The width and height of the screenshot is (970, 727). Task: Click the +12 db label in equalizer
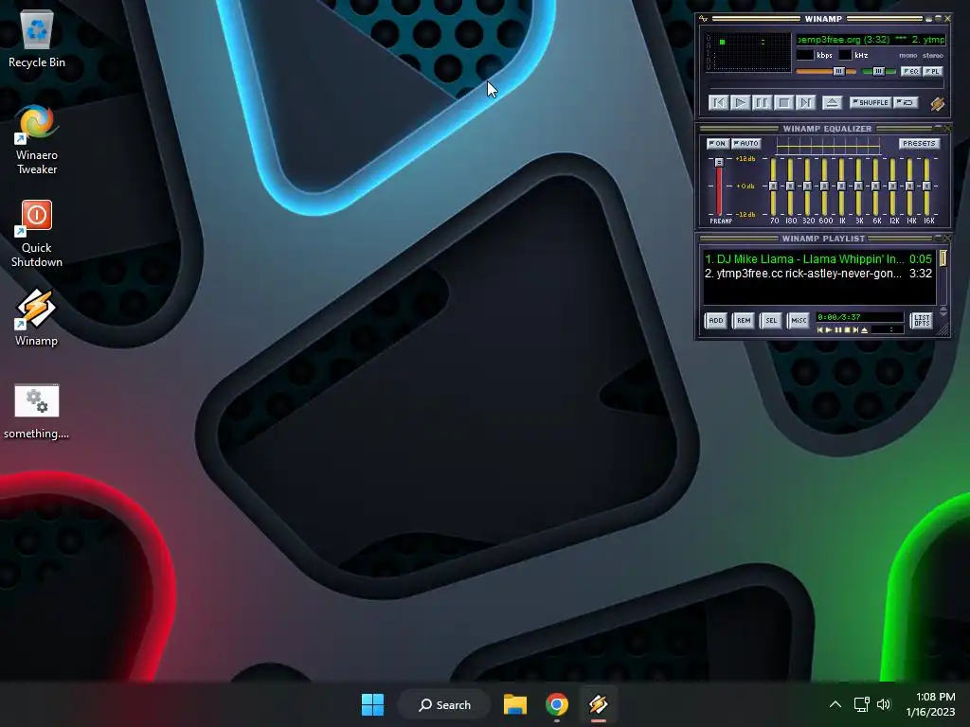pos(745,159)
